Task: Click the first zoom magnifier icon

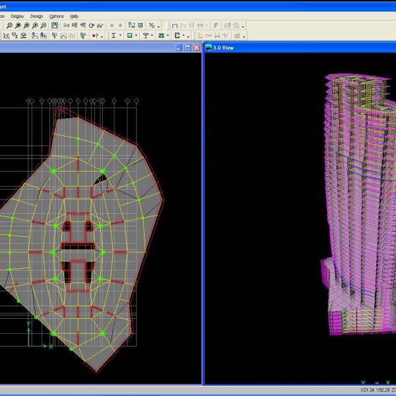Action: 9,25
